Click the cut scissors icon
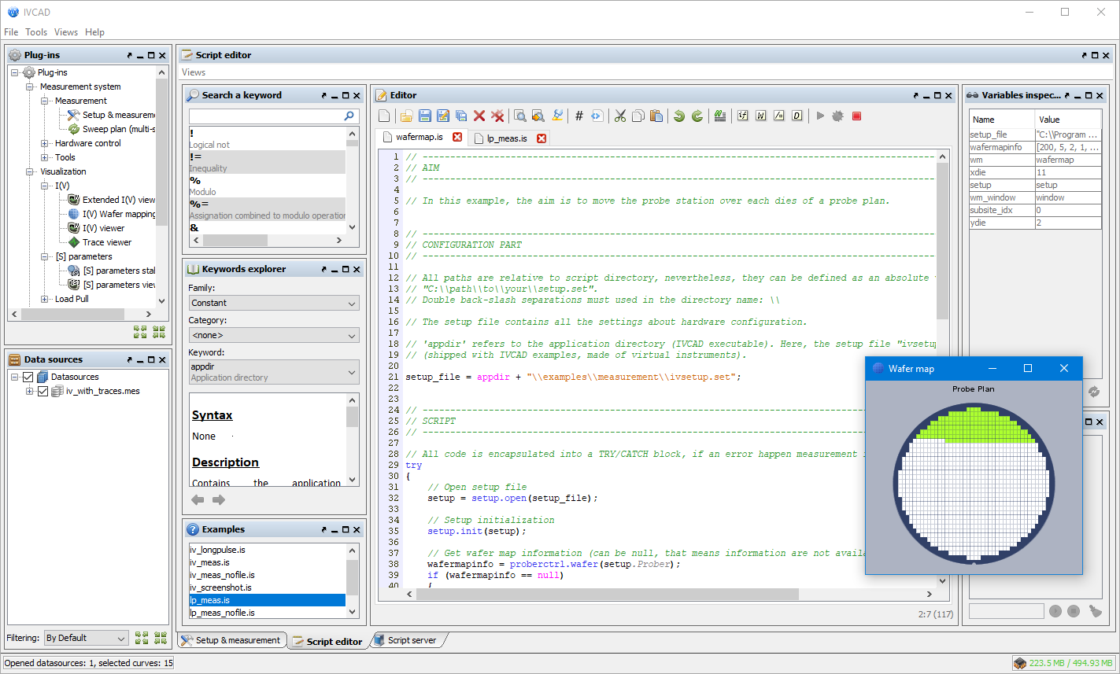 tap(620, 116)
